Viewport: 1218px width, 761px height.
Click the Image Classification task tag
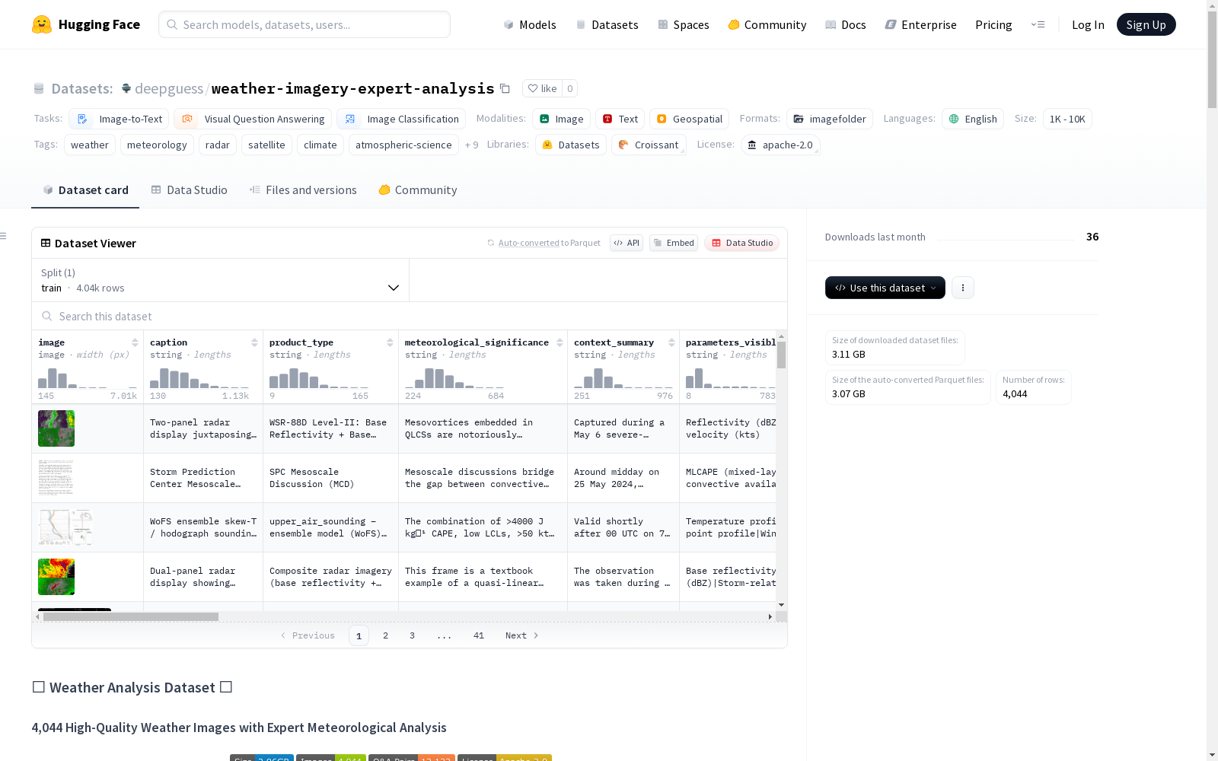point(401,119)
